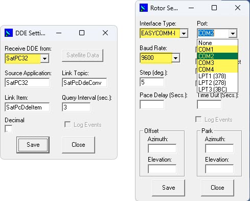Select LPT1 (378) in the Port list
Viewport: 250px width, 201px height.
click(217, 76)
